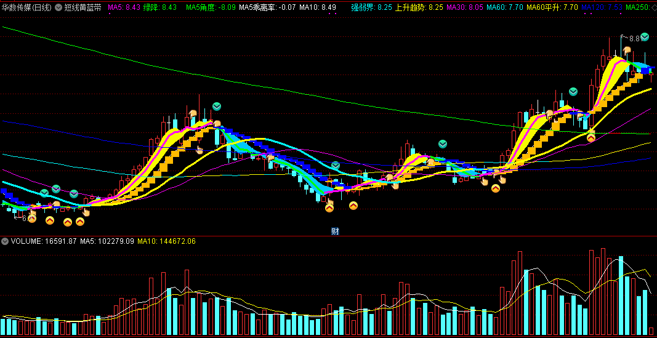657x338 pixels.
Task: Click yellow volume MA10: 144672.06 readout
Action: click(166, 241)
